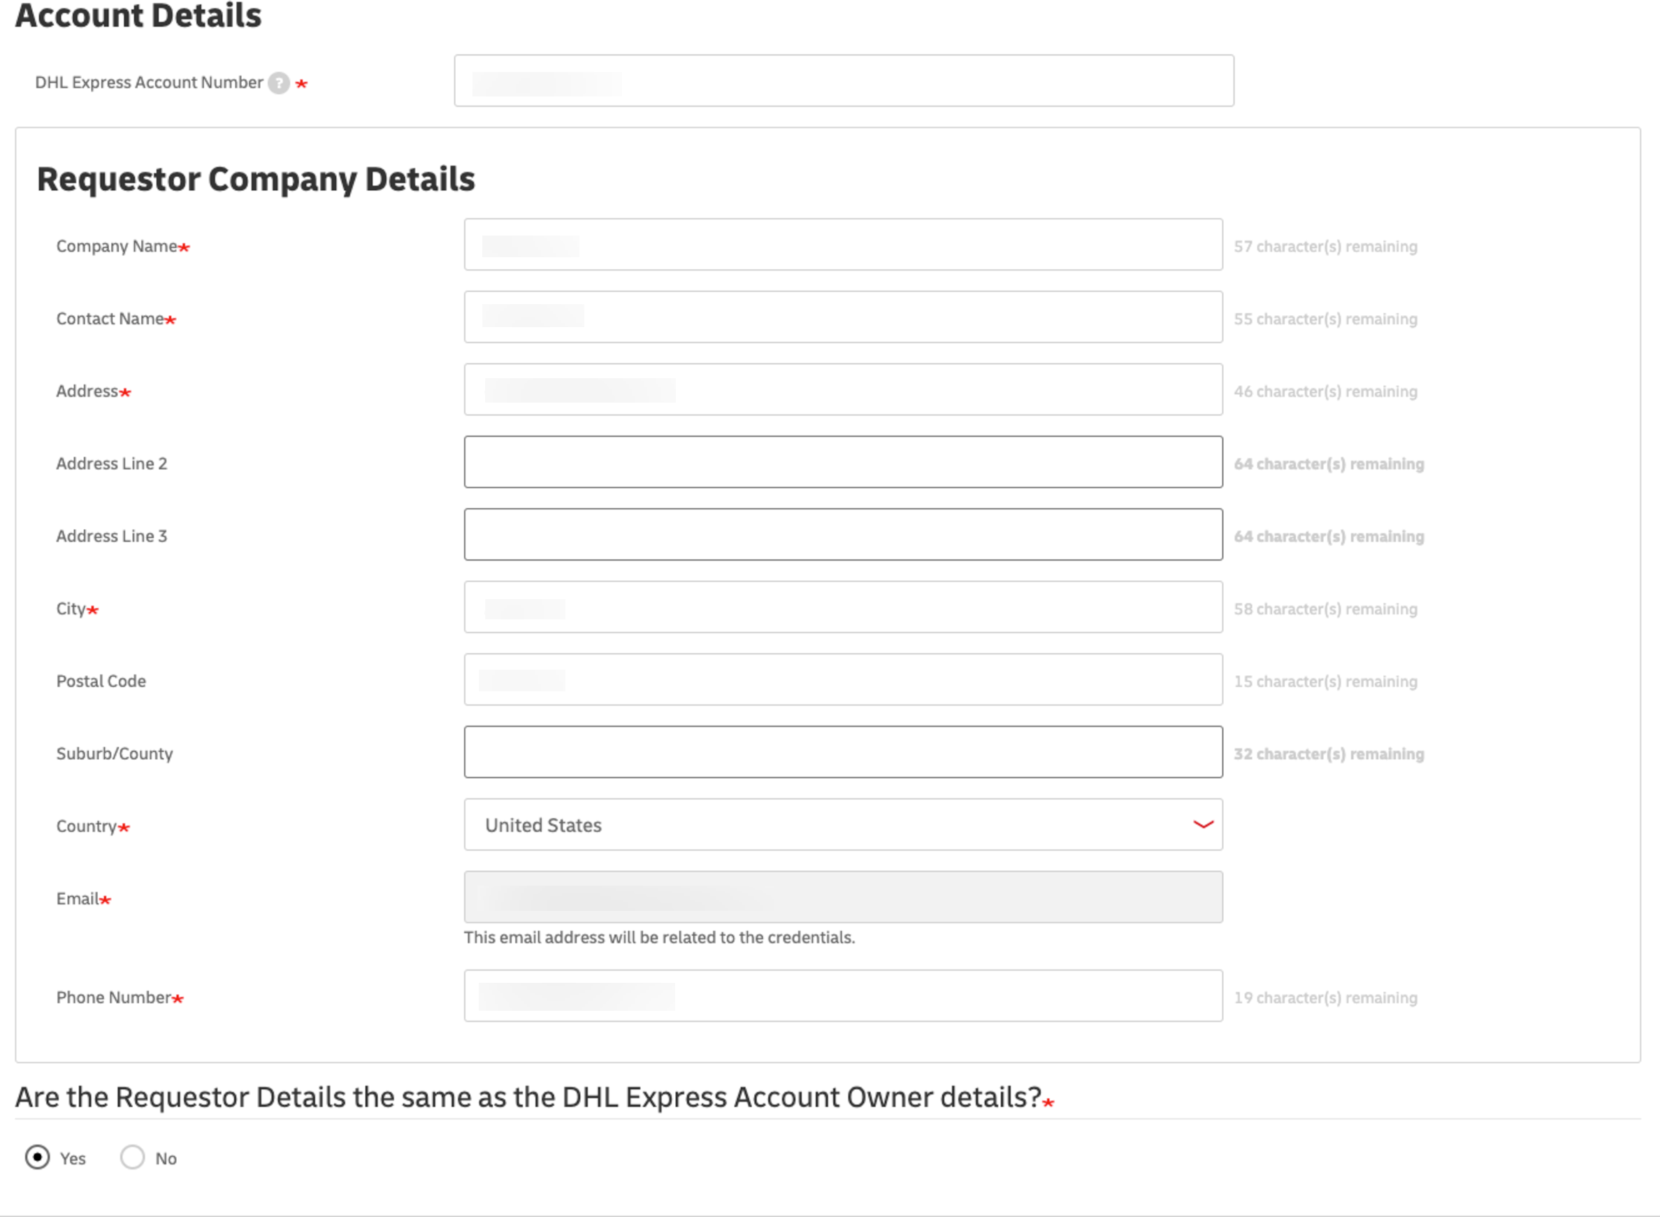Click the No option label

[x=166, y=1159]
